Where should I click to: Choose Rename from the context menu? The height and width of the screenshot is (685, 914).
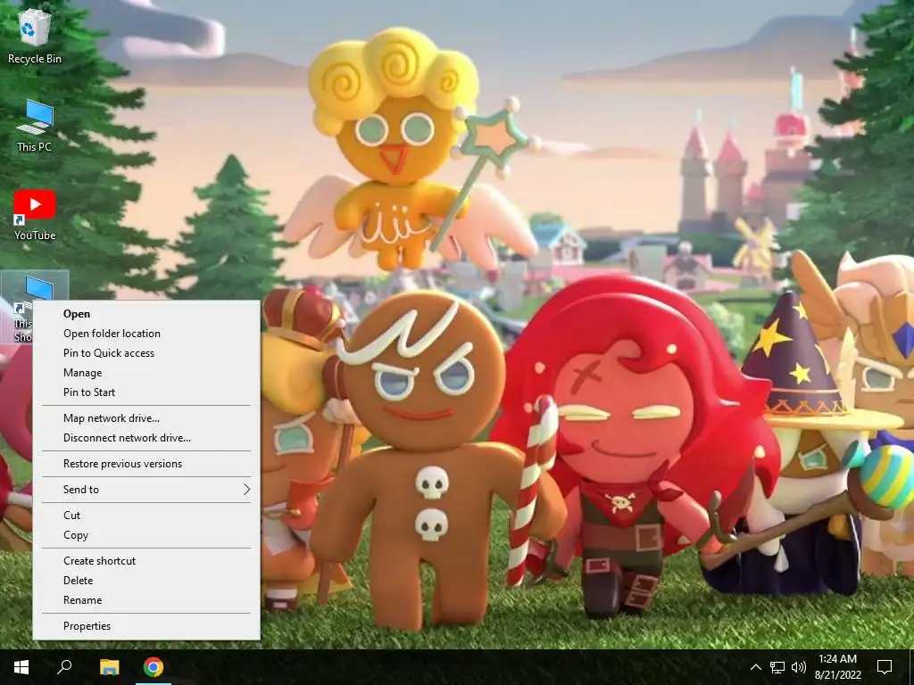point(145,600)
